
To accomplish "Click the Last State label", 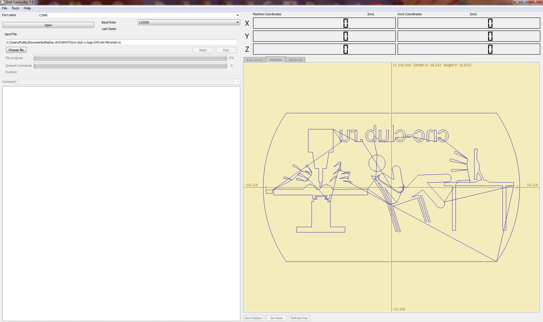I will click(109, 29).
